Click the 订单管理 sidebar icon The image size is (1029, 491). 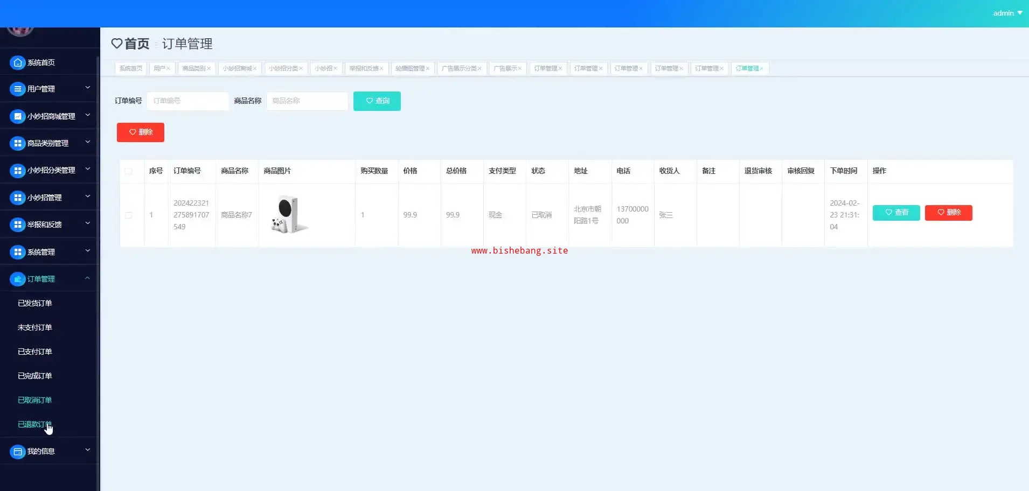[18, 279]
